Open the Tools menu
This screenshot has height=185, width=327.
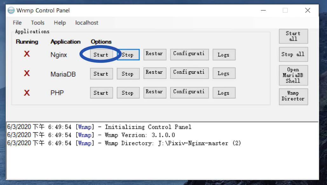pos(37,23)
